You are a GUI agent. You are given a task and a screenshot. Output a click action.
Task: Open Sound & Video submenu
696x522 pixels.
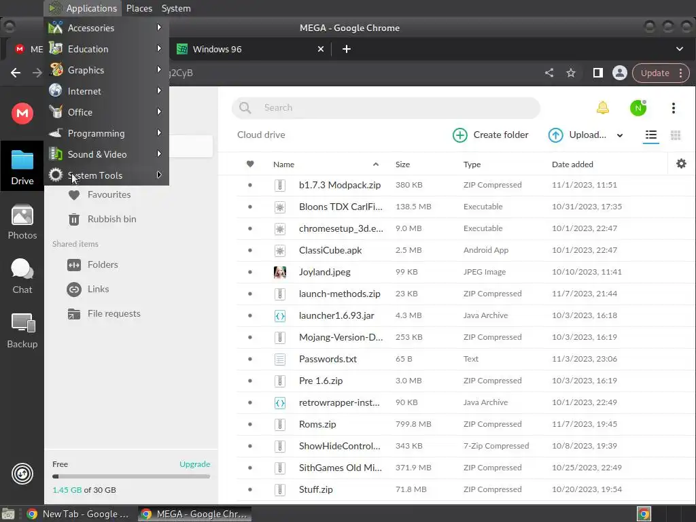[107, 154]
